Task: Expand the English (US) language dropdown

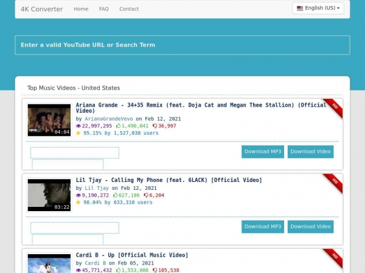Action: [318, 8]
